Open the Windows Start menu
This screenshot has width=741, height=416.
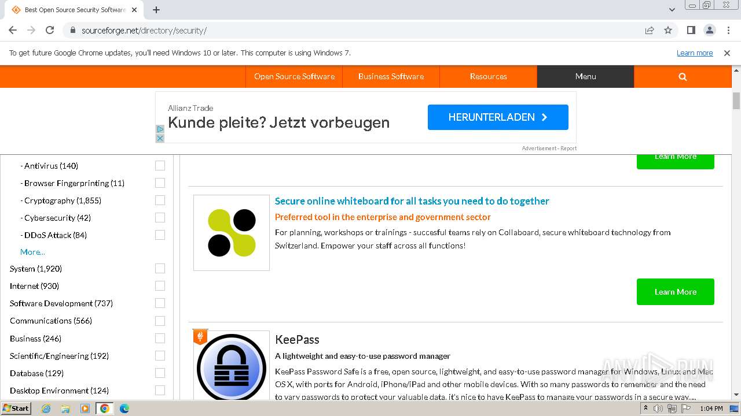click(16, 408)
